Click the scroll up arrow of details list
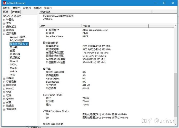The height and width of the screenshot is (128, 179). pos(176,26)
